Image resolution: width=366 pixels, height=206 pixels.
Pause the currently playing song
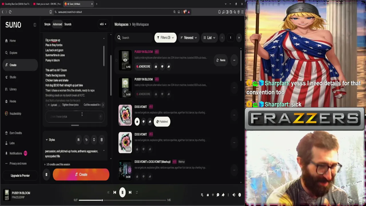tap(122, 192)
